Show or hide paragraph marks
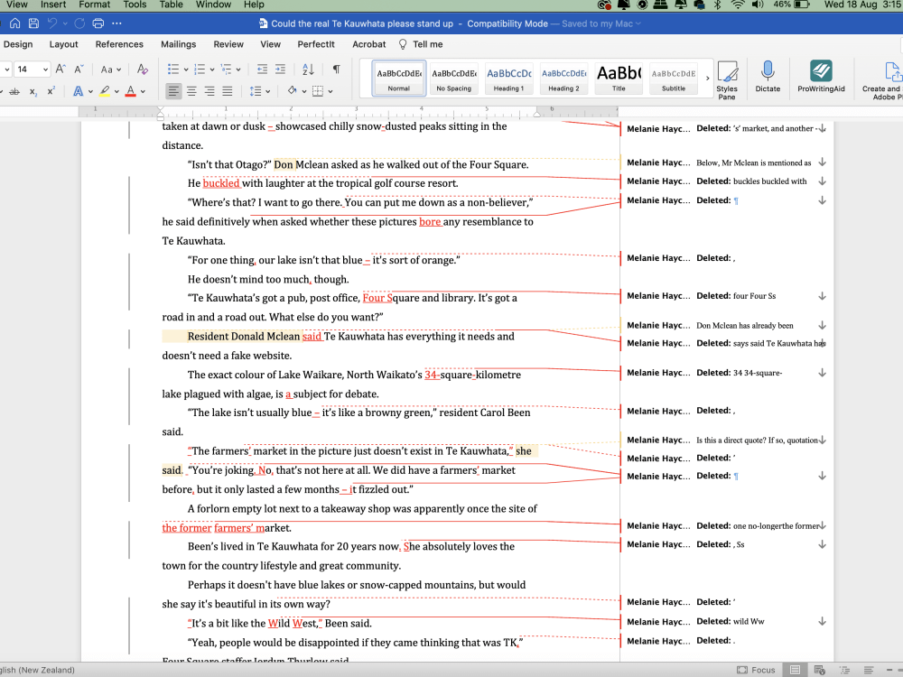Image resolution: width=903 pixels, height=677 pixels. click(x=336, y=70)
